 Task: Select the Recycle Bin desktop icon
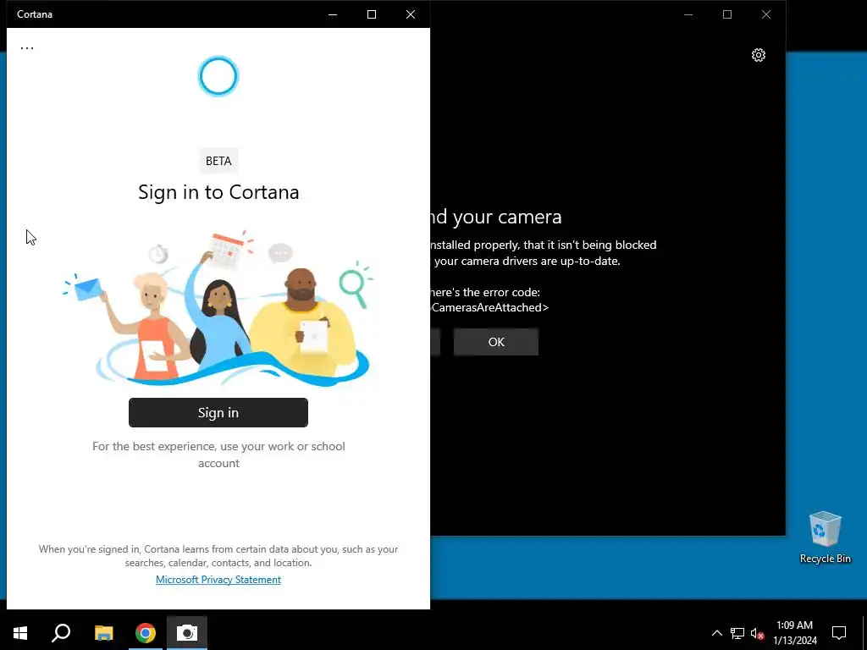(x=825, y=537)
